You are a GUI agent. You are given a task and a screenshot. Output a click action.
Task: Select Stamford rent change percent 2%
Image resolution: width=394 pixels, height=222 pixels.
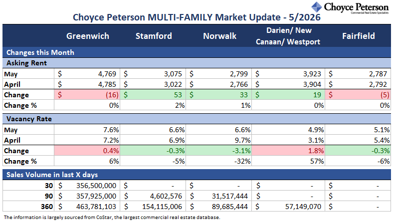point(153,105)
